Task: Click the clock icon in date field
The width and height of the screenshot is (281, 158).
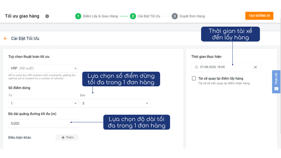Action: coord(196,67)
